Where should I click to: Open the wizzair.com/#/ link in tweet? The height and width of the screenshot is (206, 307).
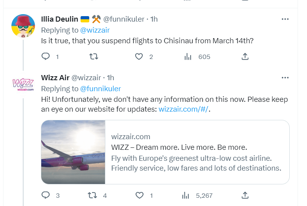tap(184, 109)
